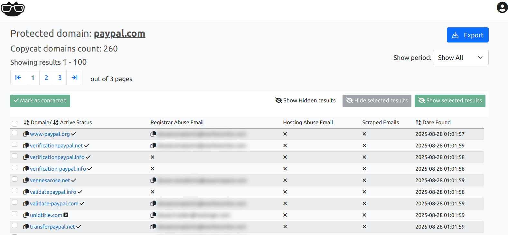508x235 pixels.
Task: Open the verification-paypal.info domain link
Action: pyautogui.click(x=58, y=169)
